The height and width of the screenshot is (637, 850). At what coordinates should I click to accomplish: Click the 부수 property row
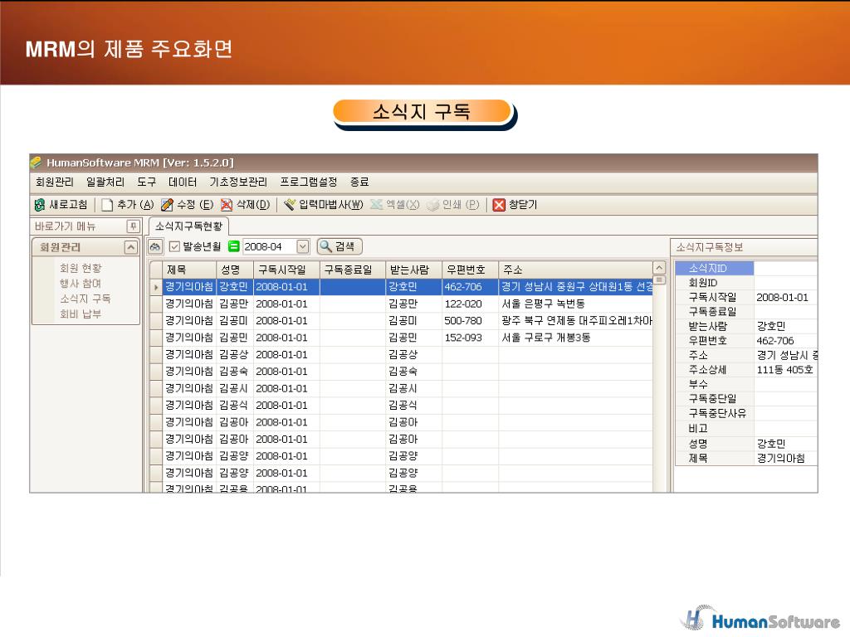click(x=746, y=385)
